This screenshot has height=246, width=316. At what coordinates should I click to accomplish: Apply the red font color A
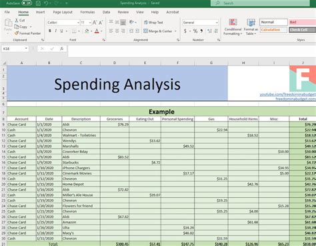pos(97,31)
